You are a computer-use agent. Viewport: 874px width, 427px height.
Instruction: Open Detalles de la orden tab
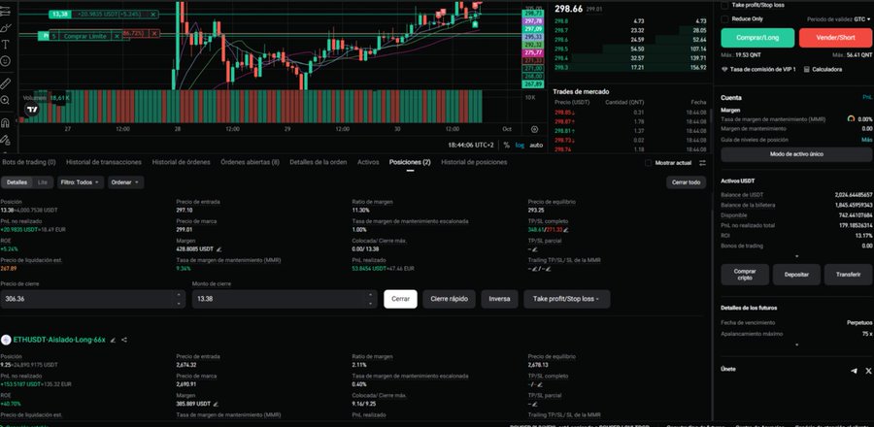319,162
